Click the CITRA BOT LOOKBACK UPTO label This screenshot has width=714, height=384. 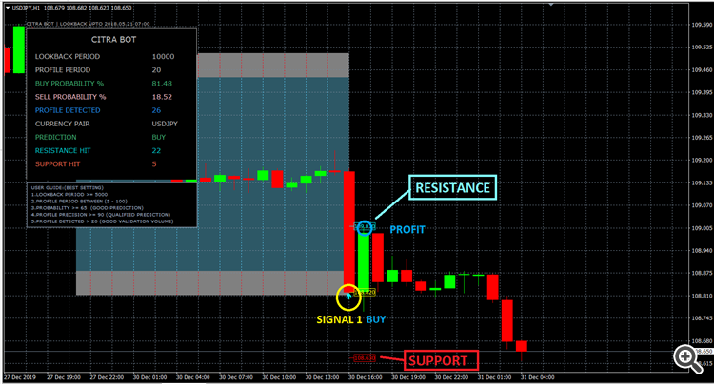tap(88, 24)
